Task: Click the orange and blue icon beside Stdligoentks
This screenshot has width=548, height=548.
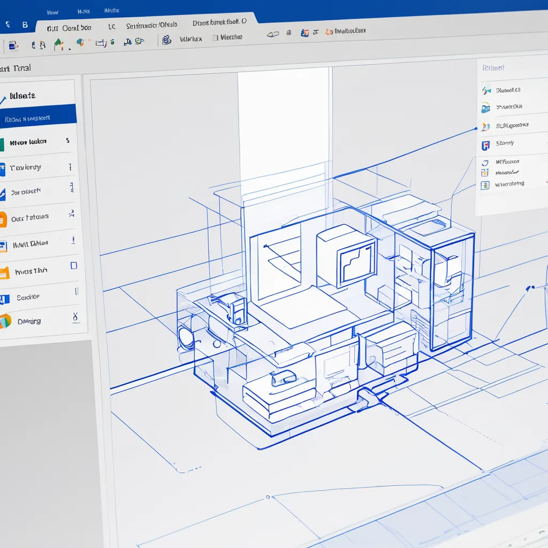Action: (x=486, y=126)
